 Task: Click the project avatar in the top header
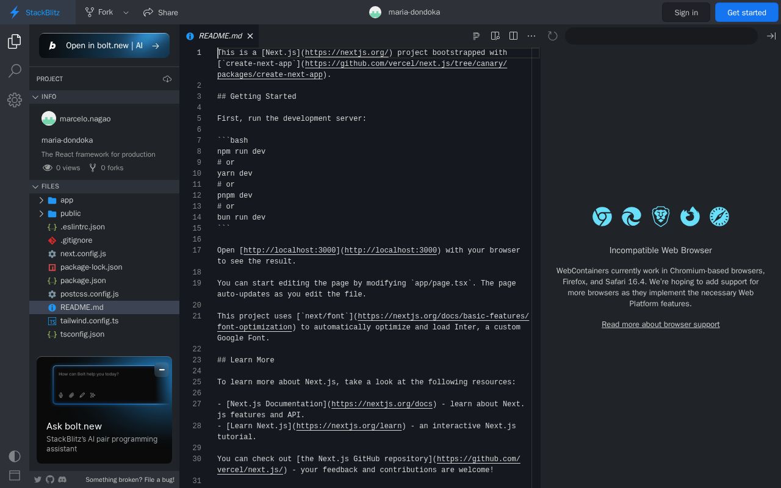(x=375, y=12)
